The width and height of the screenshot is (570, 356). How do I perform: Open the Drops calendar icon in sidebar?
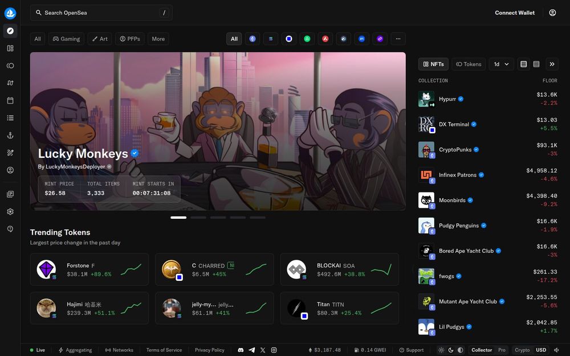coord(10,100)
